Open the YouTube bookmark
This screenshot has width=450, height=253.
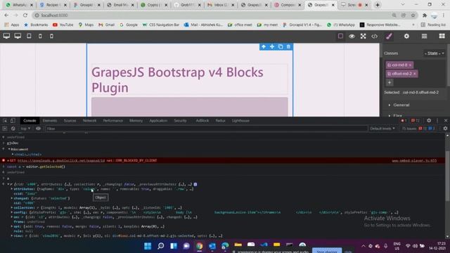coord(63,25)
